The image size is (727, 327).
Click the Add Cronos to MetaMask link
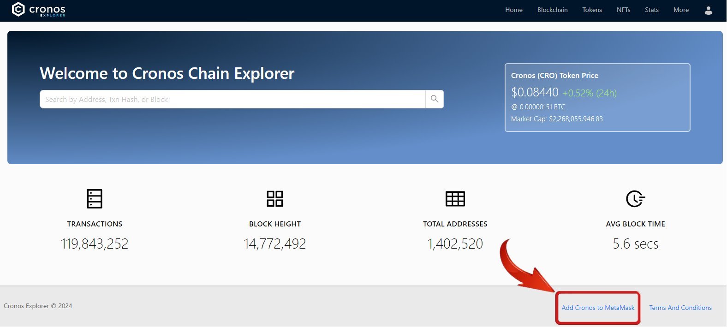click(598, 308)
